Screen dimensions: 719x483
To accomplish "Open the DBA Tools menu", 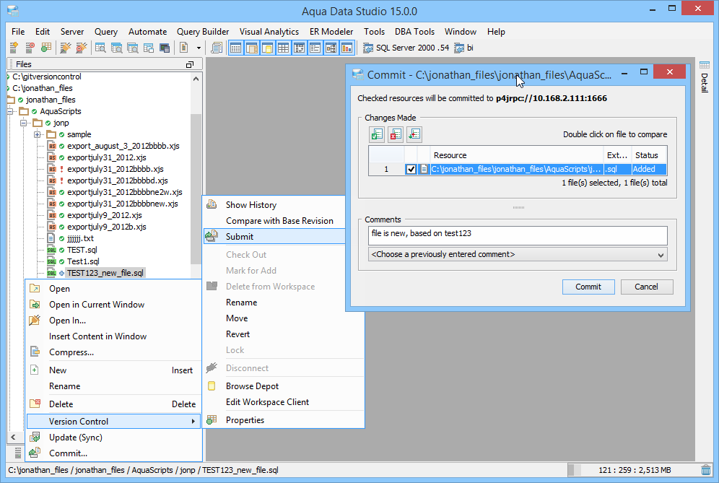I will pyautogui.click(x=414, y=32).
